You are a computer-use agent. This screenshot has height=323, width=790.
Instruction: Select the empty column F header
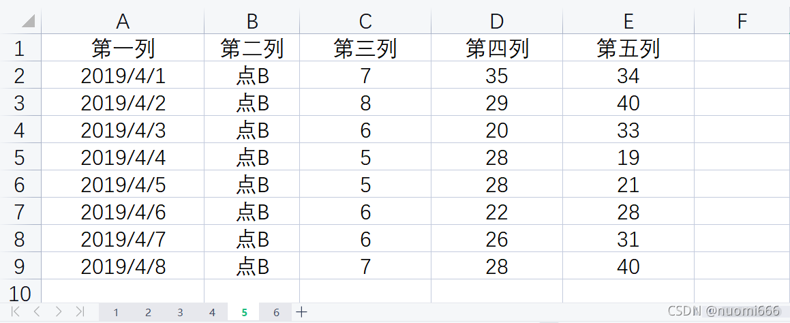(742, 22)
